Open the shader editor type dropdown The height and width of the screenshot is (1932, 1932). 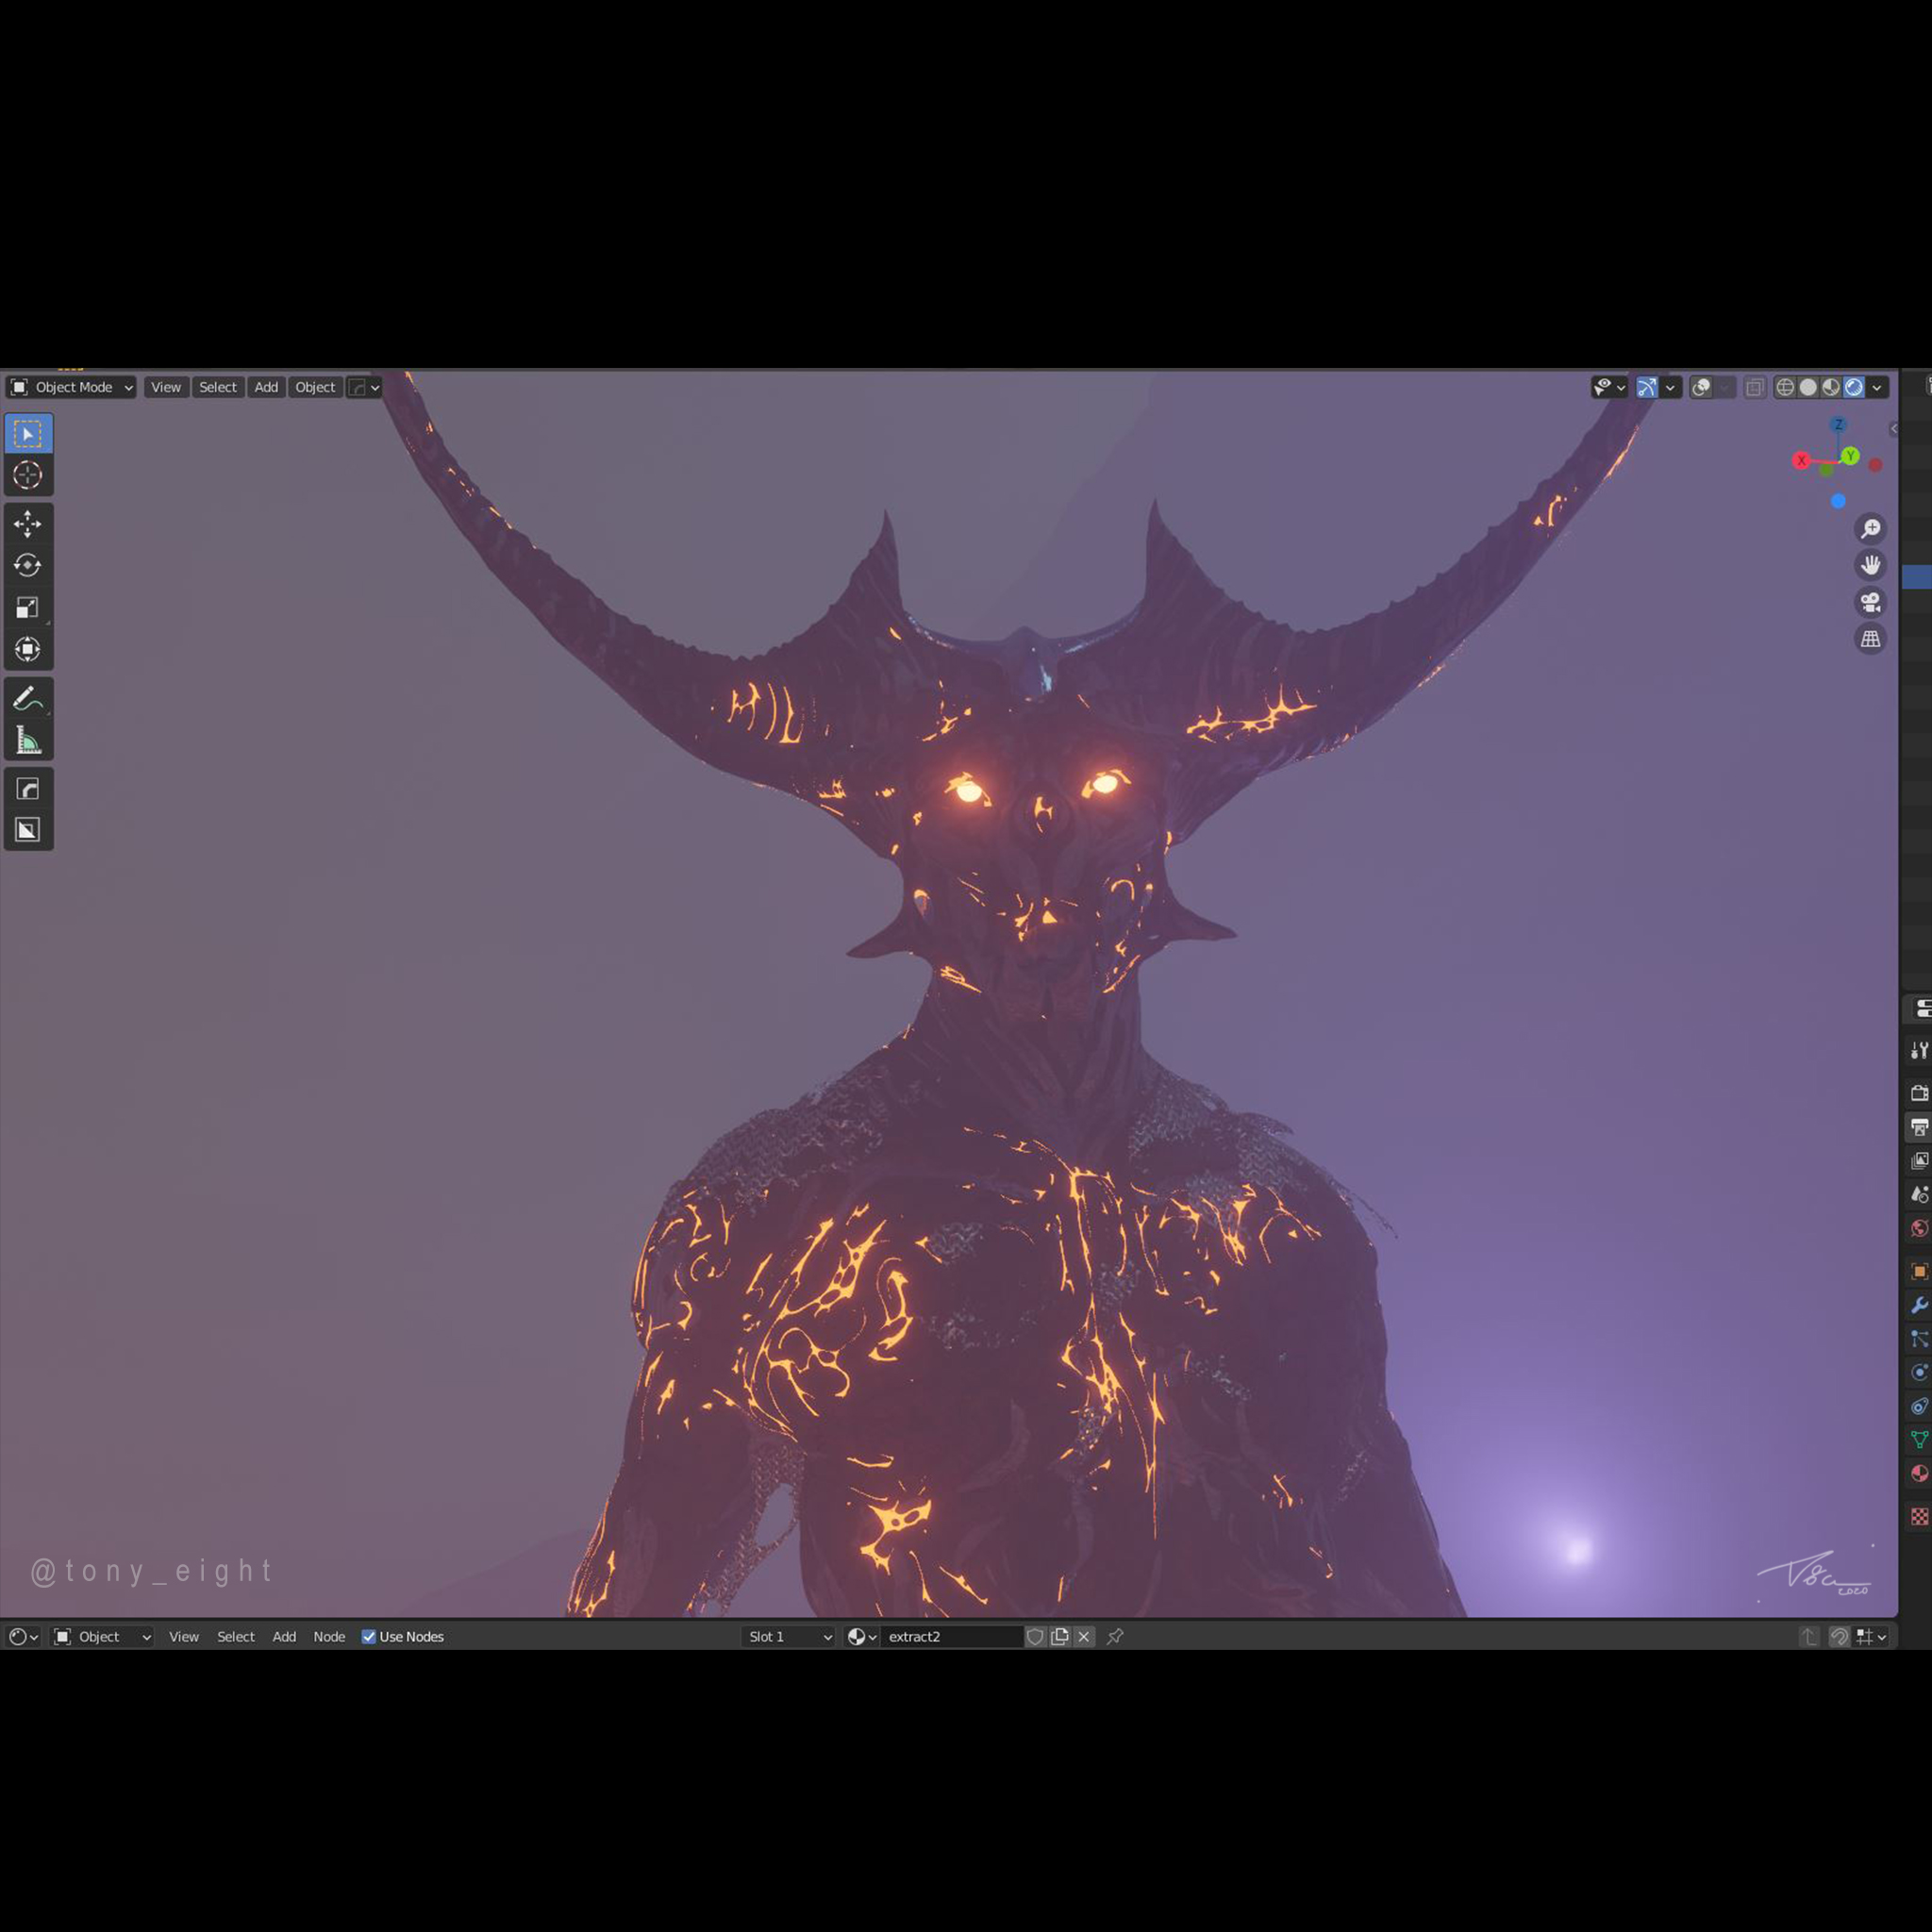[23, 1637]
